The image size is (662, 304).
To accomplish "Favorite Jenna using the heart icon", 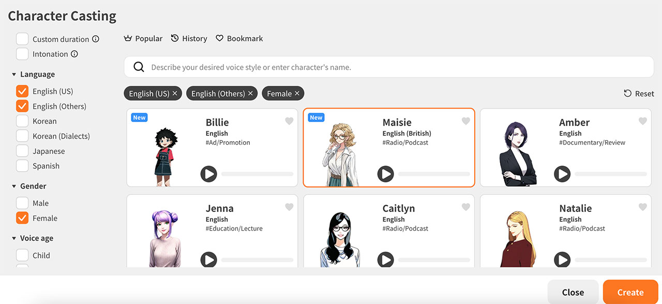I will [289, 207].
